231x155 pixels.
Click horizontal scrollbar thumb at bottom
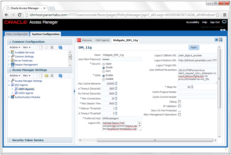tap(155, 140)
